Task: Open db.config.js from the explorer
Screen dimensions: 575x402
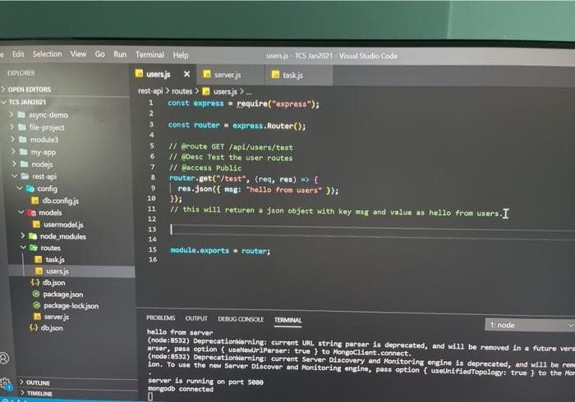Action: tap(61, 201)
